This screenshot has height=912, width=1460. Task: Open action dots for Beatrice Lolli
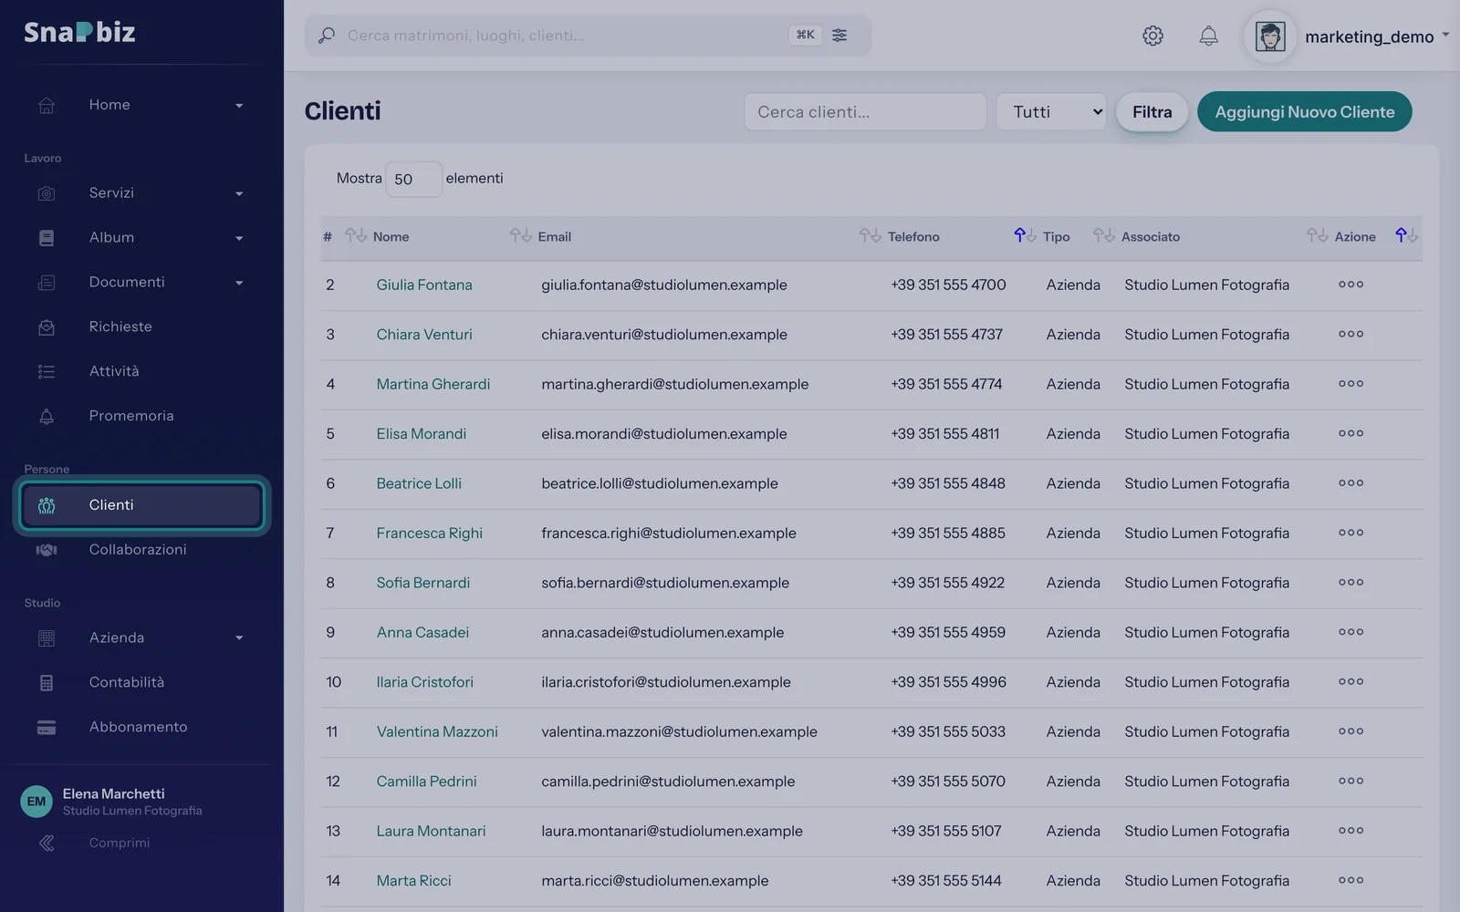click(x=1350, y=483)
